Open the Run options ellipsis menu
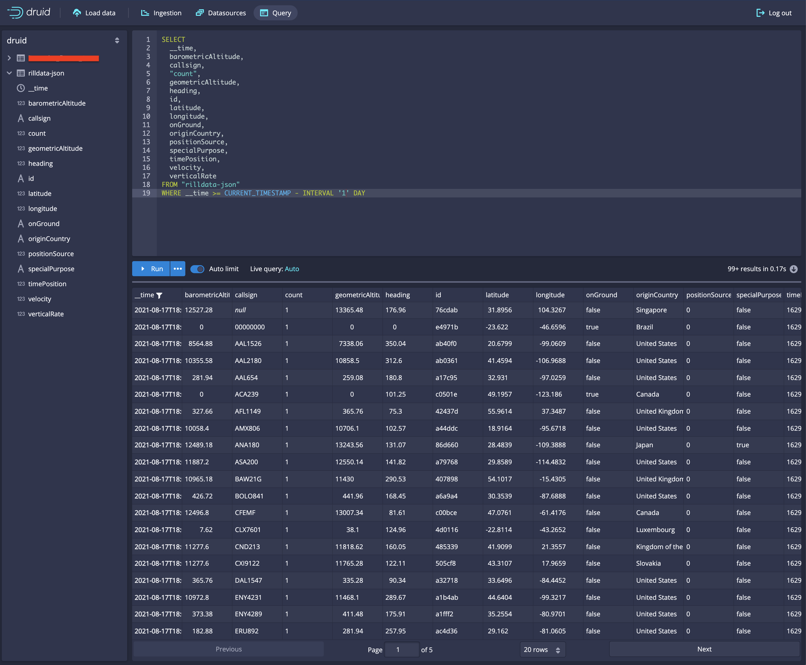The width and height of the screenshot is (806, 665). pos(178,269)
